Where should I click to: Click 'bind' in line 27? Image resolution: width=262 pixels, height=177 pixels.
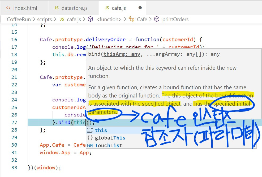click(x=64, y=122)
